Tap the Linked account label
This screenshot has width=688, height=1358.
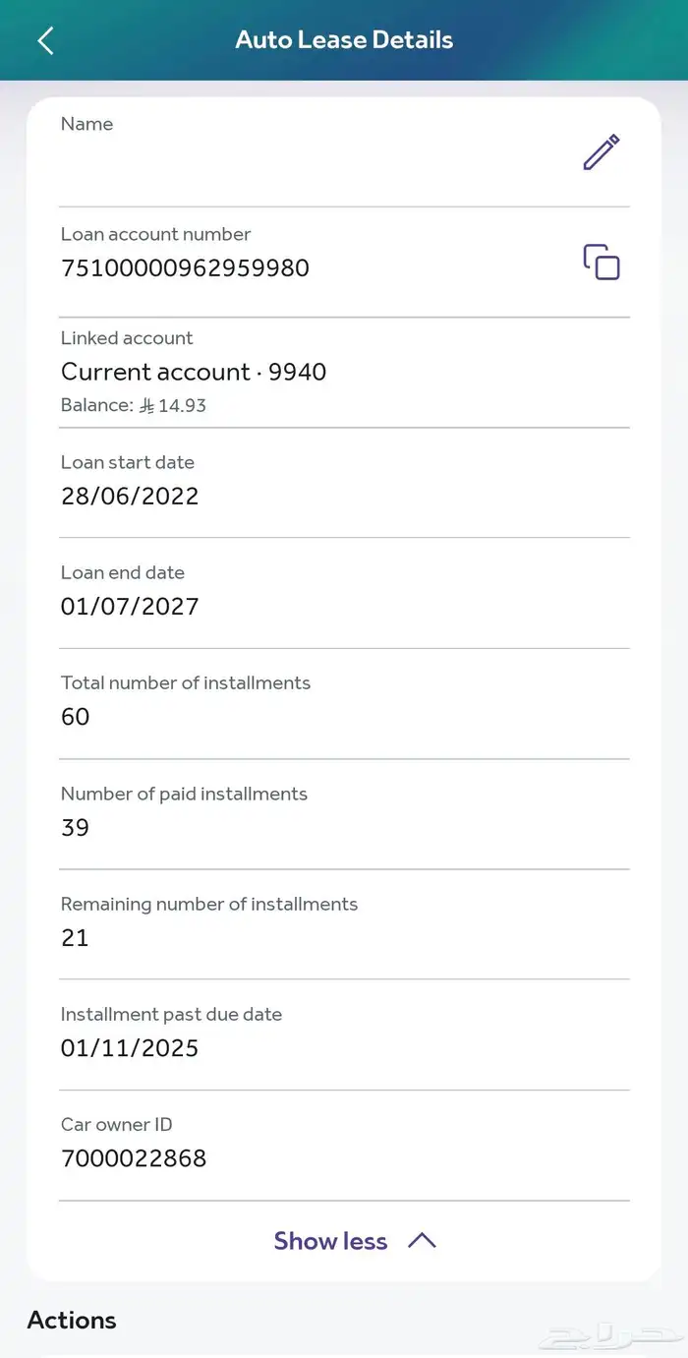pos(127,338)
